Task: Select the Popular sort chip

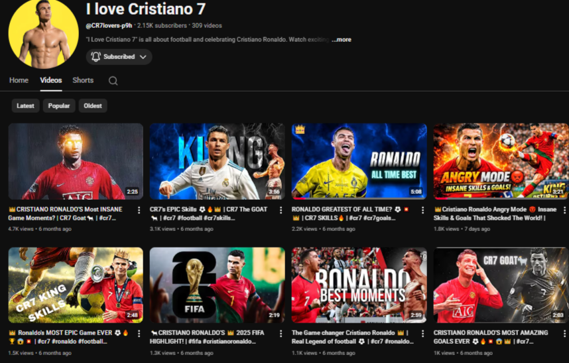Action: tap(59, 106)
